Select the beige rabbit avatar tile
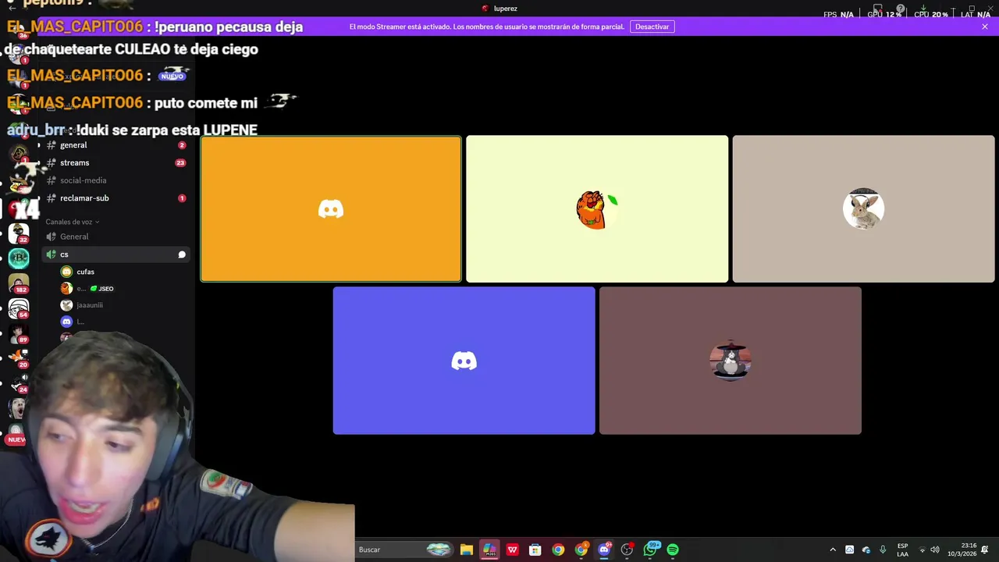999x562 pixels. [863, 208]
